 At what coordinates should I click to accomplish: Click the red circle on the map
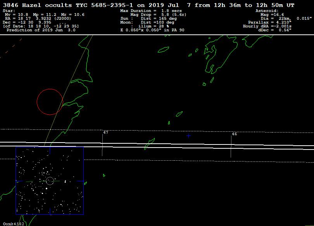pyautogui.click(x=50, y=102)
